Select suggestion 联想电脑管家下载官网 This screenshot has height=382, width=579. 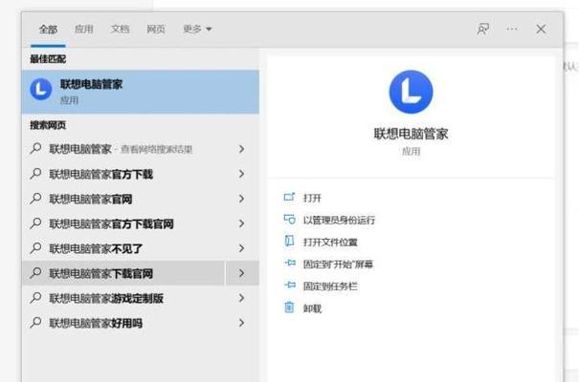(123, 273)
